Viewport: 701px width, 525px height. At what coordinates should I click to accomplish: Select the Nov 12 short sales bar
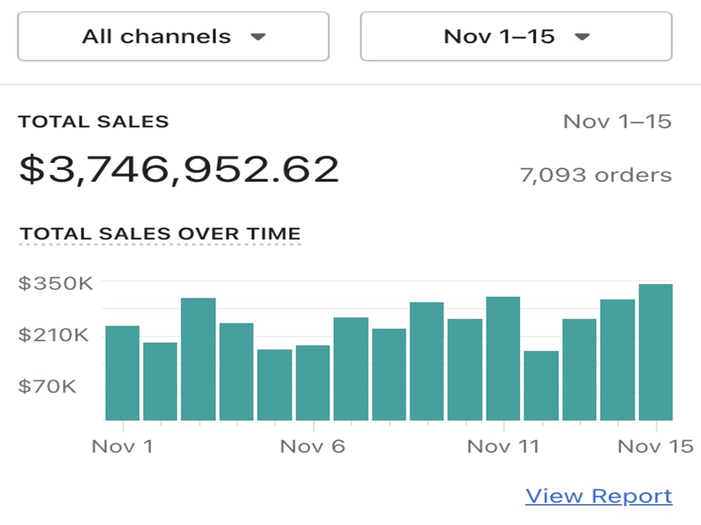click(x=541, y=386)
